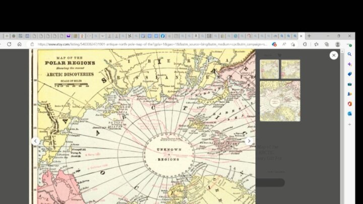The width and height of the screenshot is (363, 204).
Task: Show the next listing image
Action: 249,141
